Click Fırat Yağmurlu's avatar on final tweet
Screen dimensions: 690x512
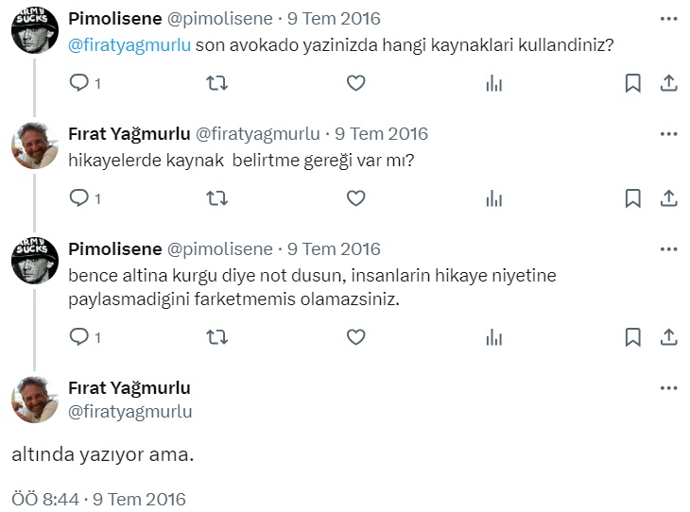(35, 399)
